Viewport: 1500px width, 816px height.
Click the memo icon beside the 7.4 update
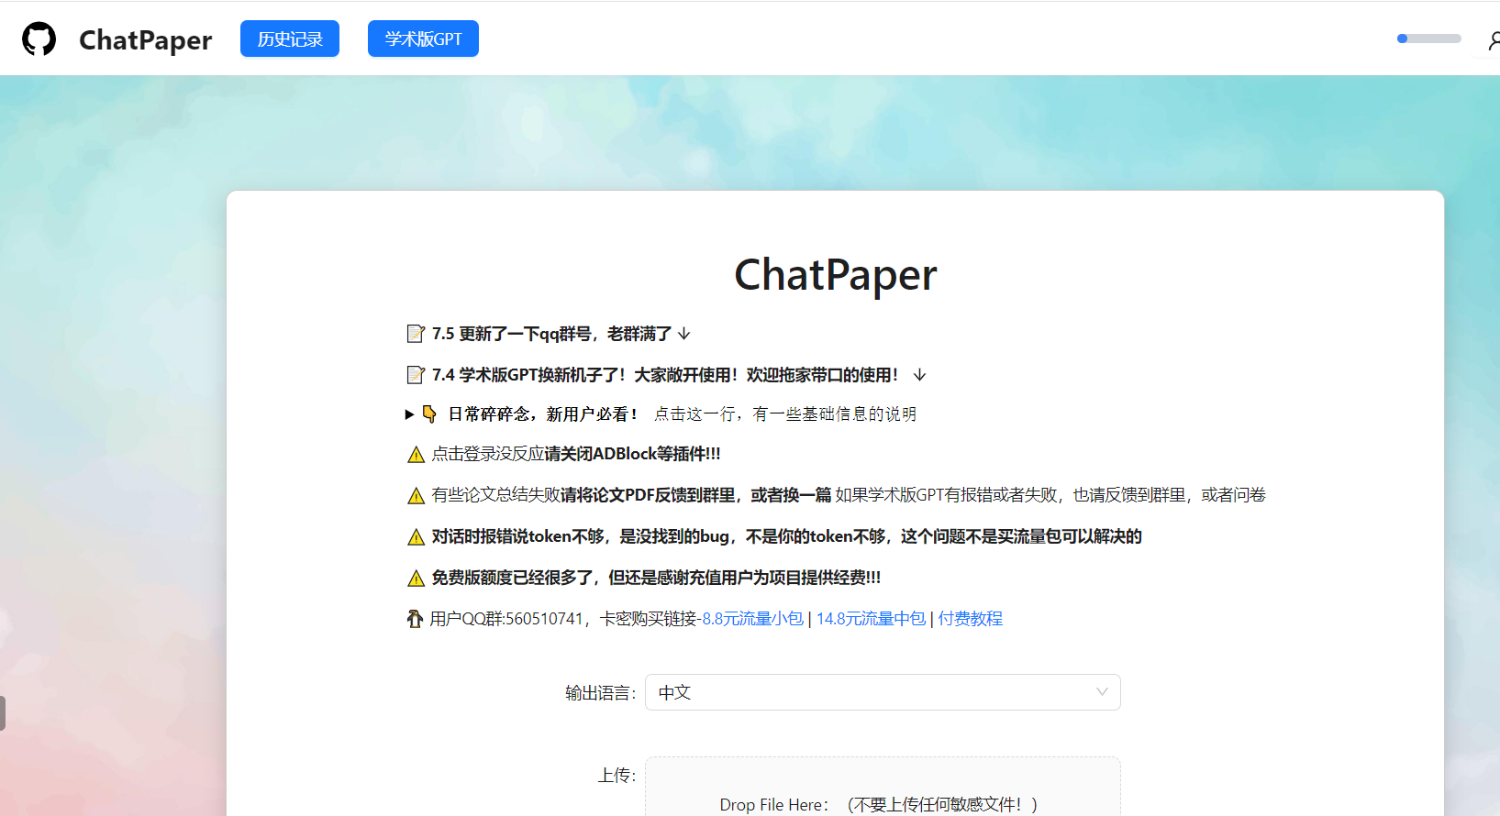tap(416, 375)
